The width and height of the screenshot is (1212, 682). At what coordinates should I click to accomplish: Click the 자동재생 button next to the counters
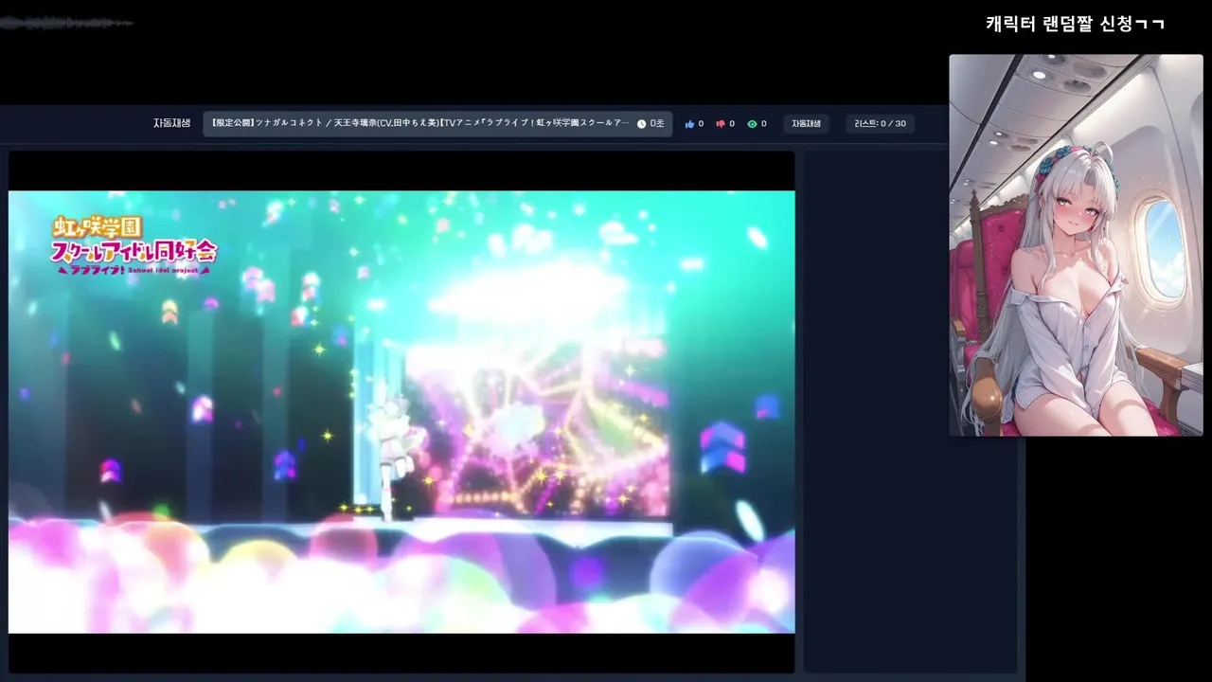807,124
